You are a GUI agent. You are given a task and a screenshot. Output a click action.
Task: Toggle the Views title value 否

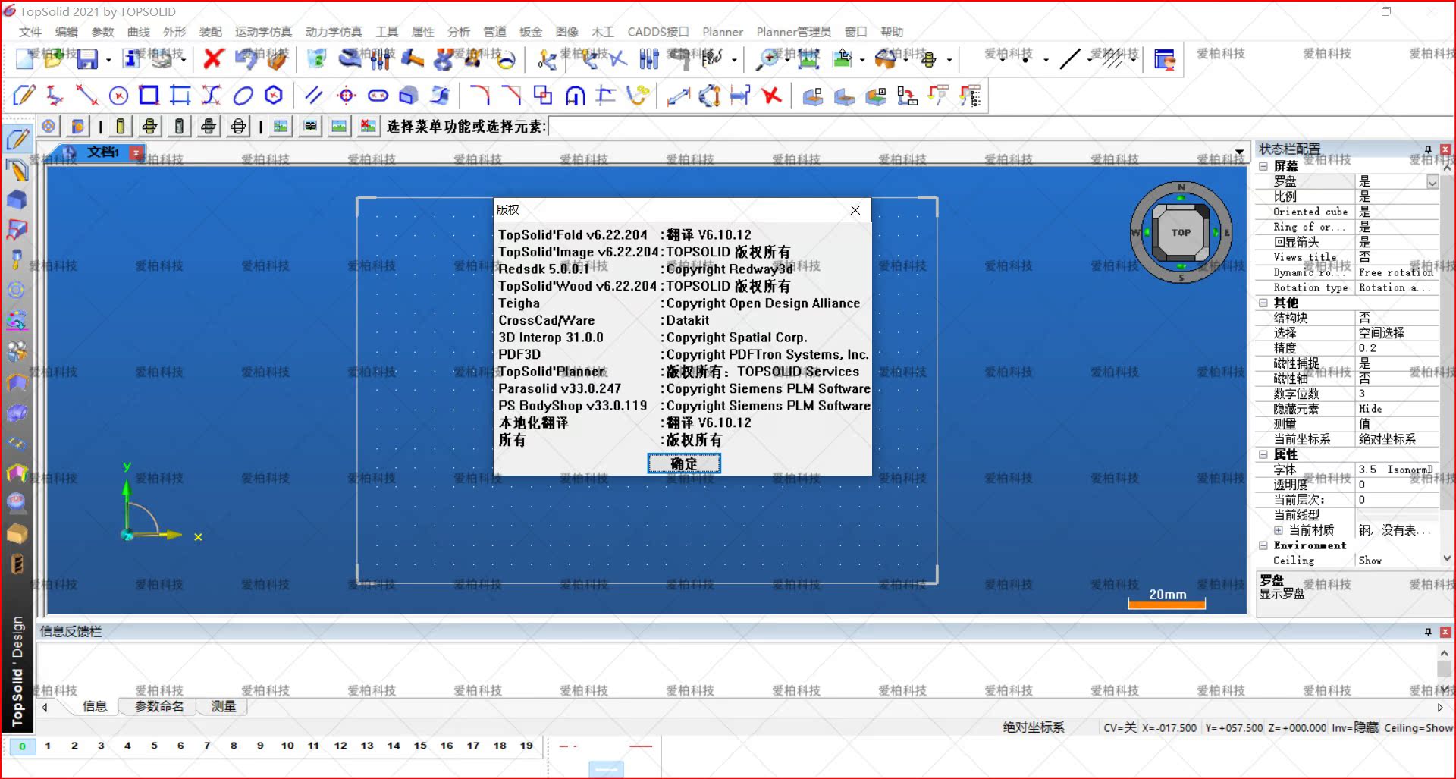pos(1397,257)
